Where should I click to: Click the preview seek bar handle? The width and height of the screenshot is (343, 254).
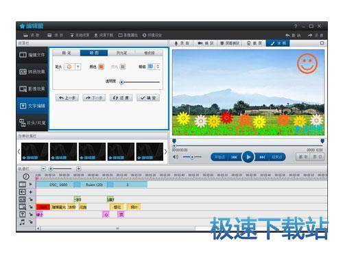[174, 146]
